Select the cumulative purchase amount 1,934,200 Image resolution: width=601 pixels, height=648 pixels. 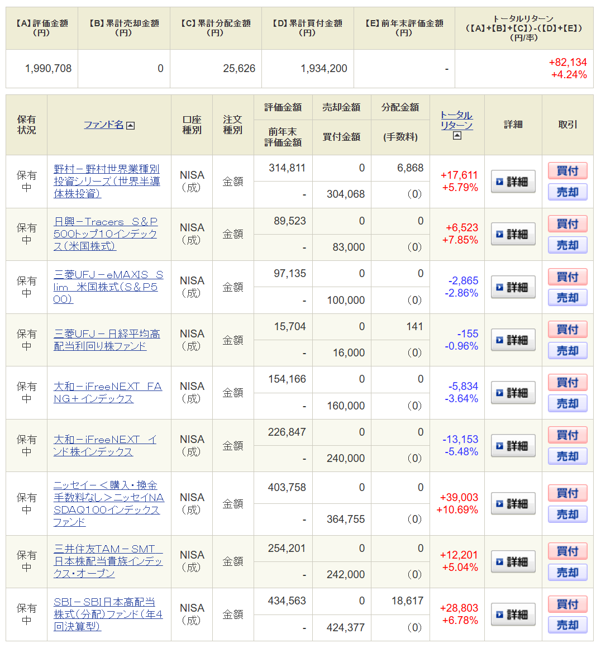coord(323,68)
